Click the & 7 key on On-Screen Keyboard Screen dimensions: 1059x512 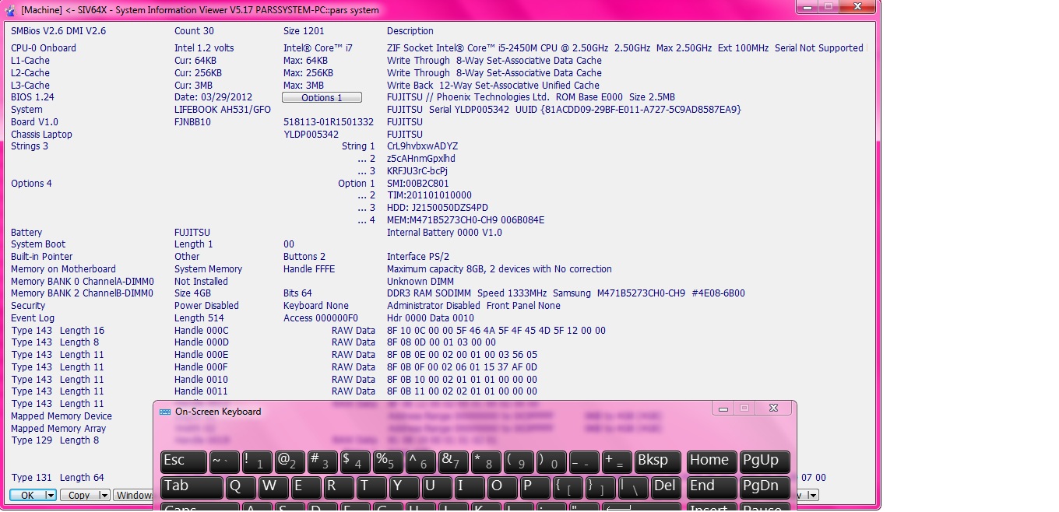click(454, 461)
